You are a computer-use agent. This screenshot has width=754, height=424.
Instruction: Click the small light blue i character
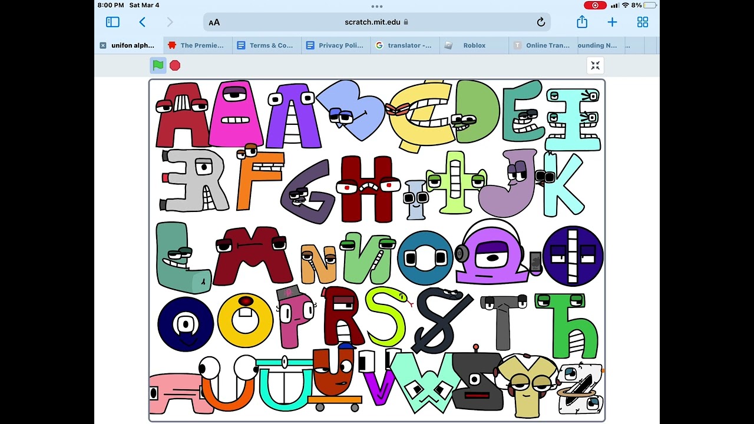click(416, 200)
